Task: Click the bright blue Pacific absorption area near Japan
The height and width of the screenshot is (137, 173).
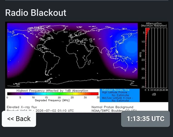Action: tap(131, 46)
